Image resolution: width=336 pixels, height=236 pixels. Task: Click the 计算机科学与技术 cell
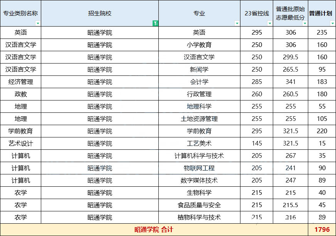tap(199, 156)
